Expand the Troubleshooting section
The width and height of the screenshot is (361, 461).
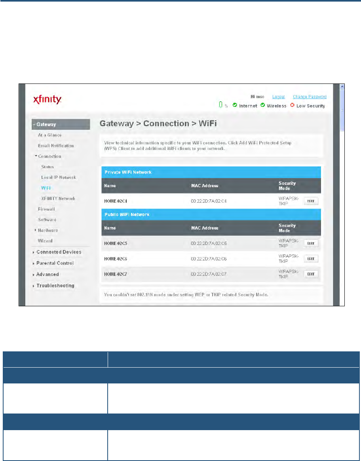pos(53,285)
